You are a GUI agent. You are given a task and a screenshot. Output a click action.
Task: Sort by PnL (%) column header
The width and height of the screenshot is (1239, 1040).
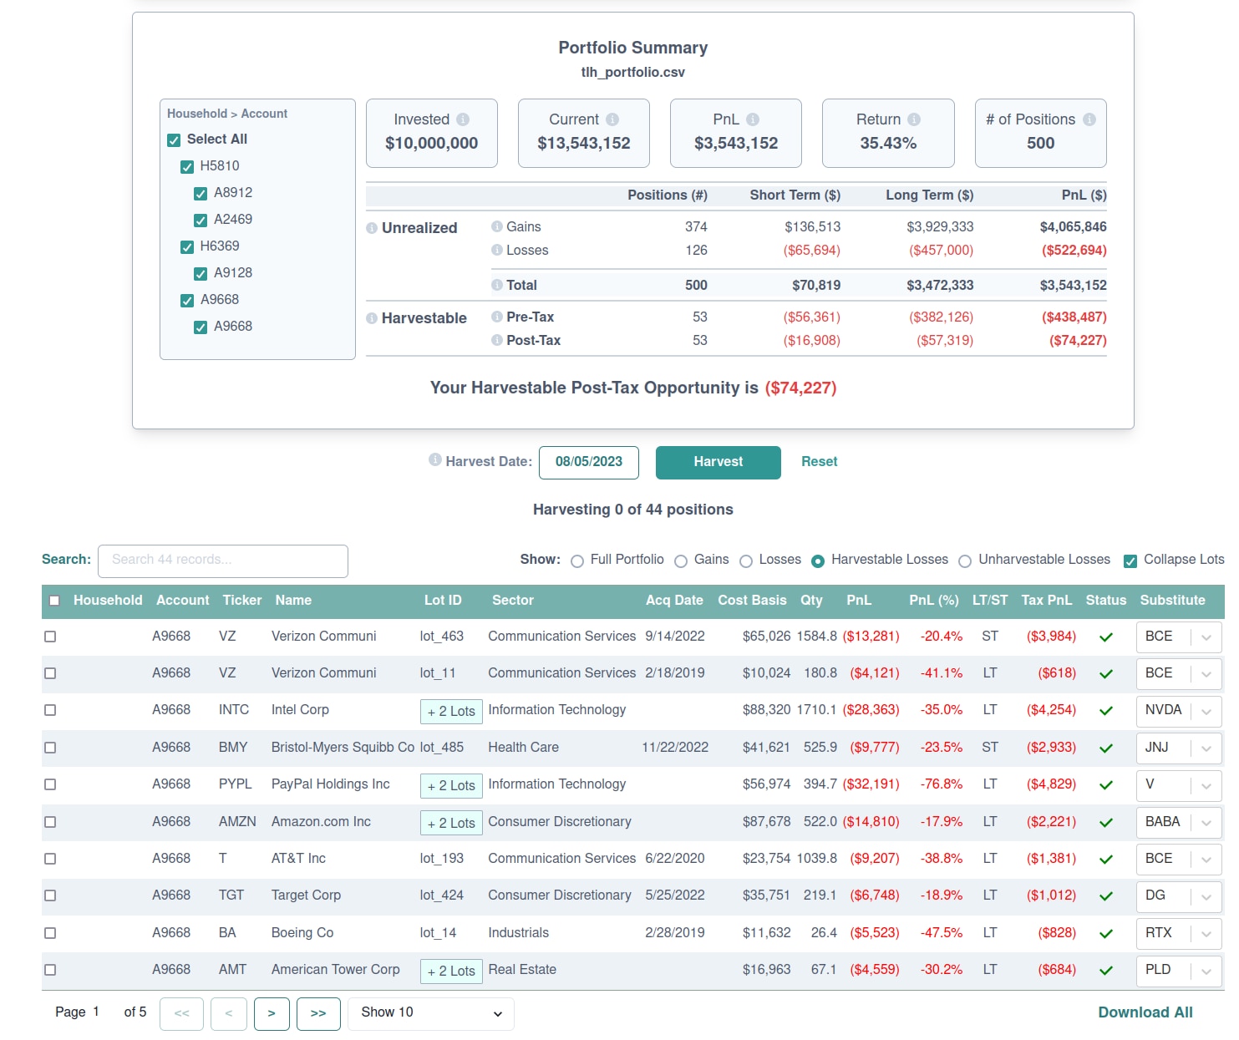[x=934, y=600]
